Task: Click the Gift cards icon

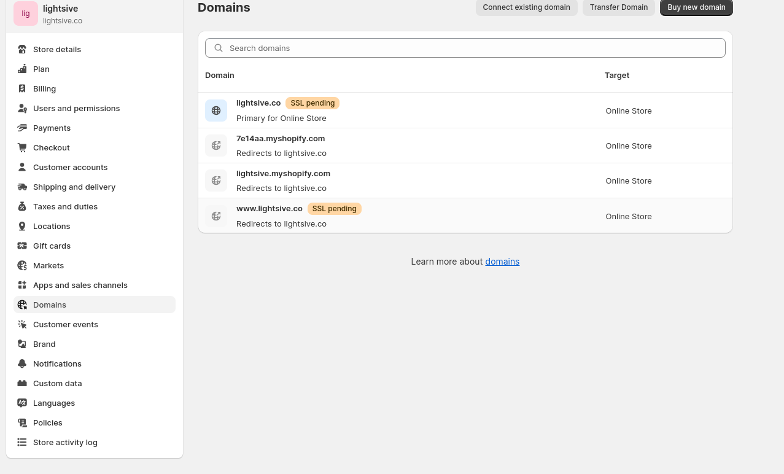Action: pos(22,246)
